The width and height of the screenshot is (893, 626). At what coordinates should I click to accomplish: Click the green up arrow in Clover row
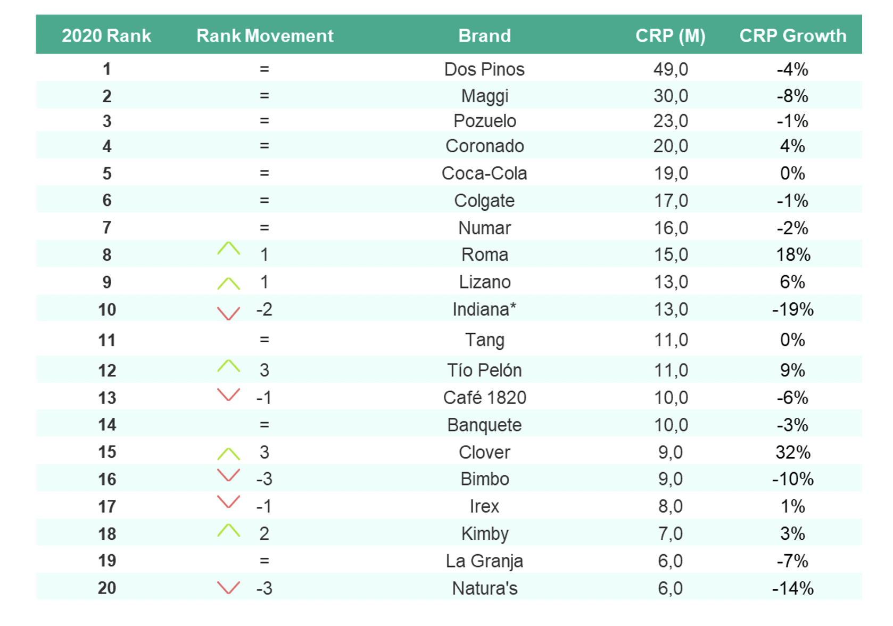pos(228,454)
